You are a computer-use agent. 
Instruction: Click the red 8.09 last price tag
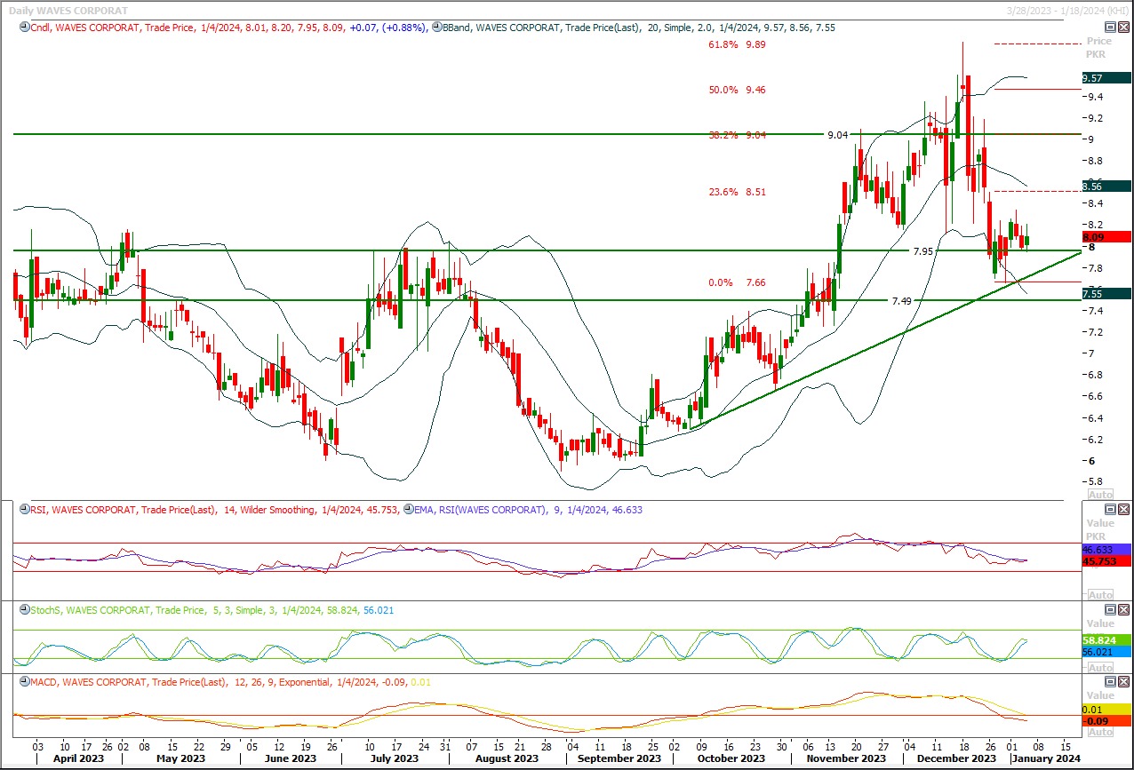tap(1106, 237)
